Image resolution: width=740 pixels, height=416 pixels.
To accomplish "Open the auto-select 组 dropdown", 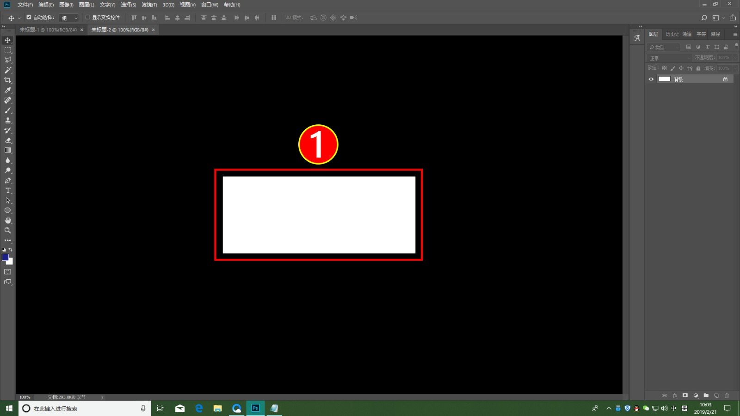I will click(70, 18).
